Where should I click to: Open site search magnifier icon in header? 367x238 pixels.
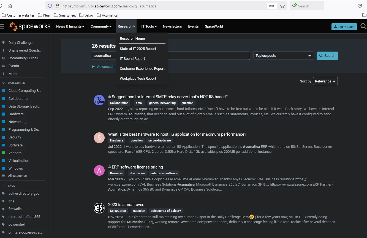coord(363,26)
